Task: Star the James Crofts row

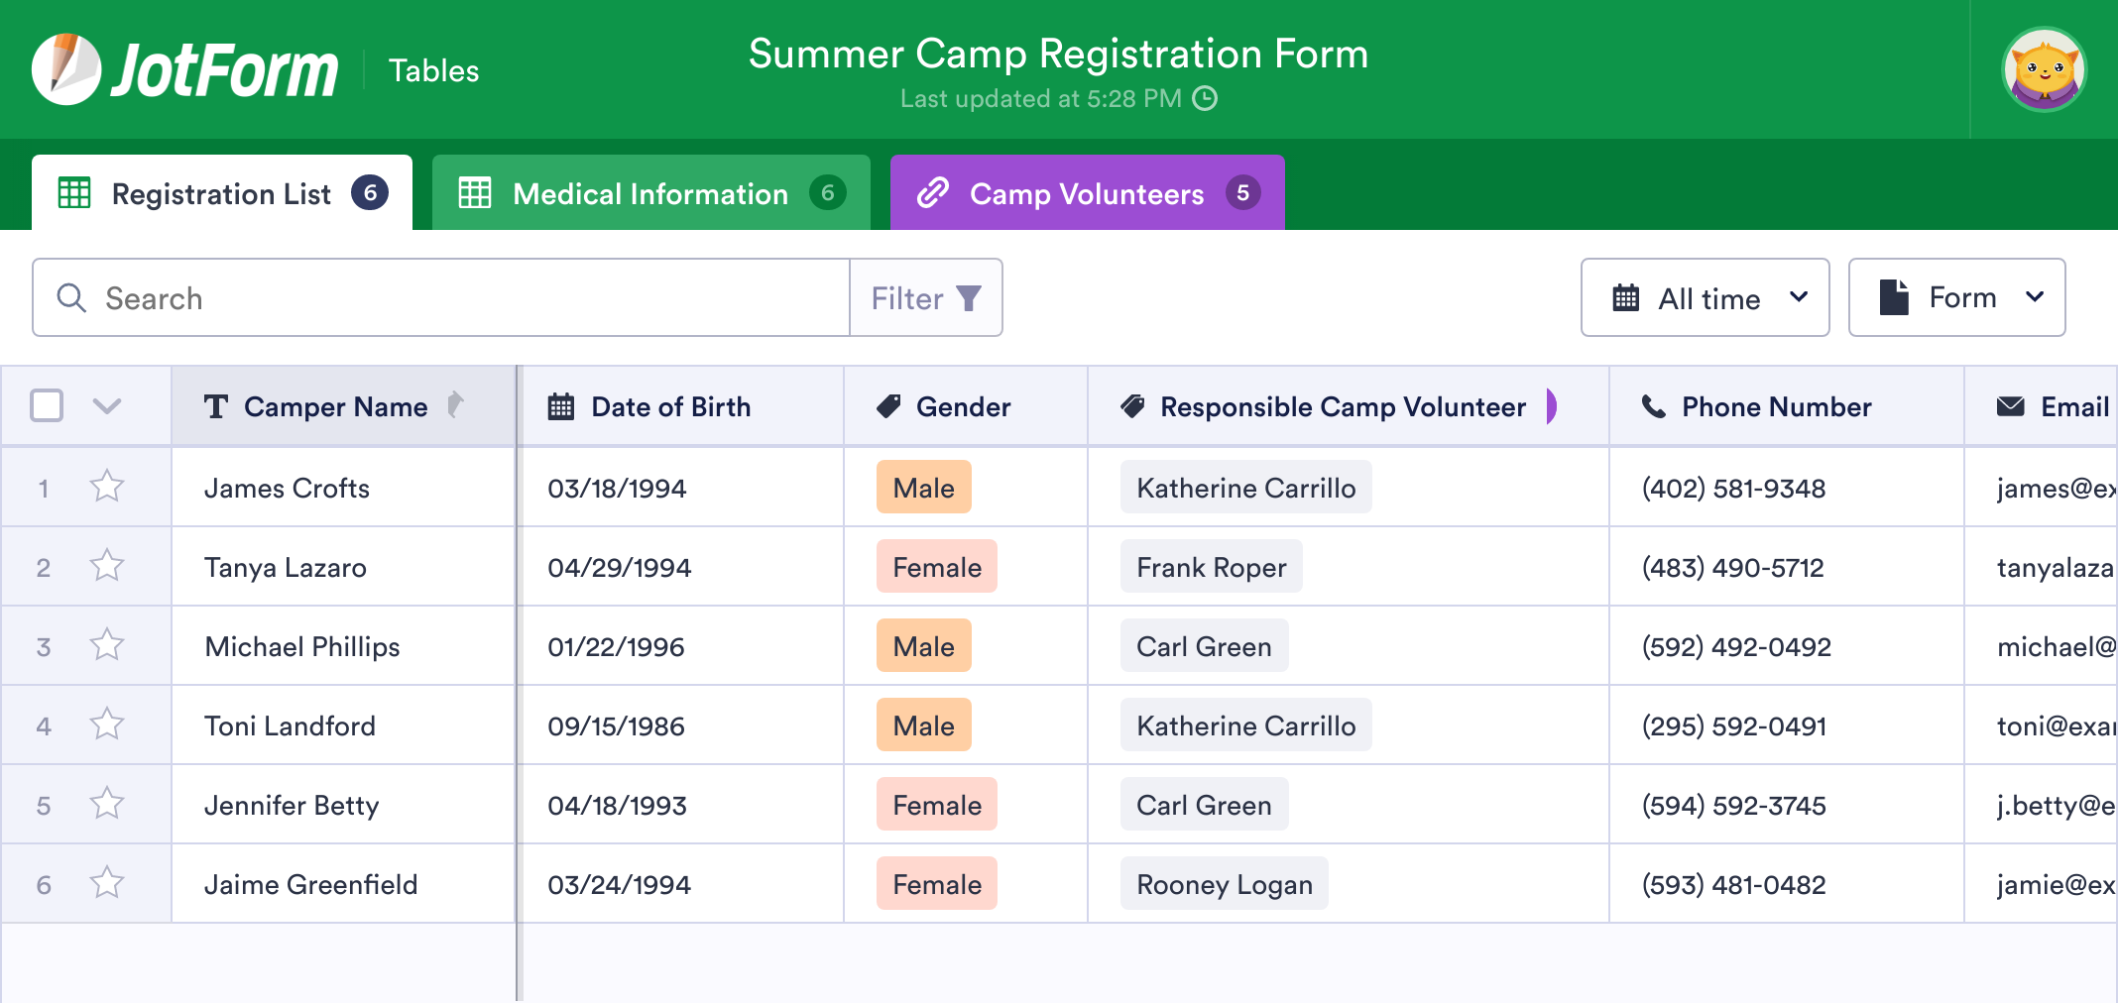Action: [x=107, y=487]
